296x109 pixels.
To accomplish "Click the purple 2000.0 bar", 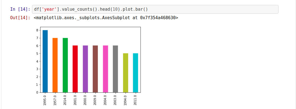I will (85, 69).
